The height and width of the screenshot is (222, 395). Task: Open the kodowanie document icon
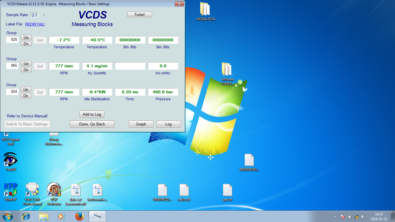(x=97, y=190)
